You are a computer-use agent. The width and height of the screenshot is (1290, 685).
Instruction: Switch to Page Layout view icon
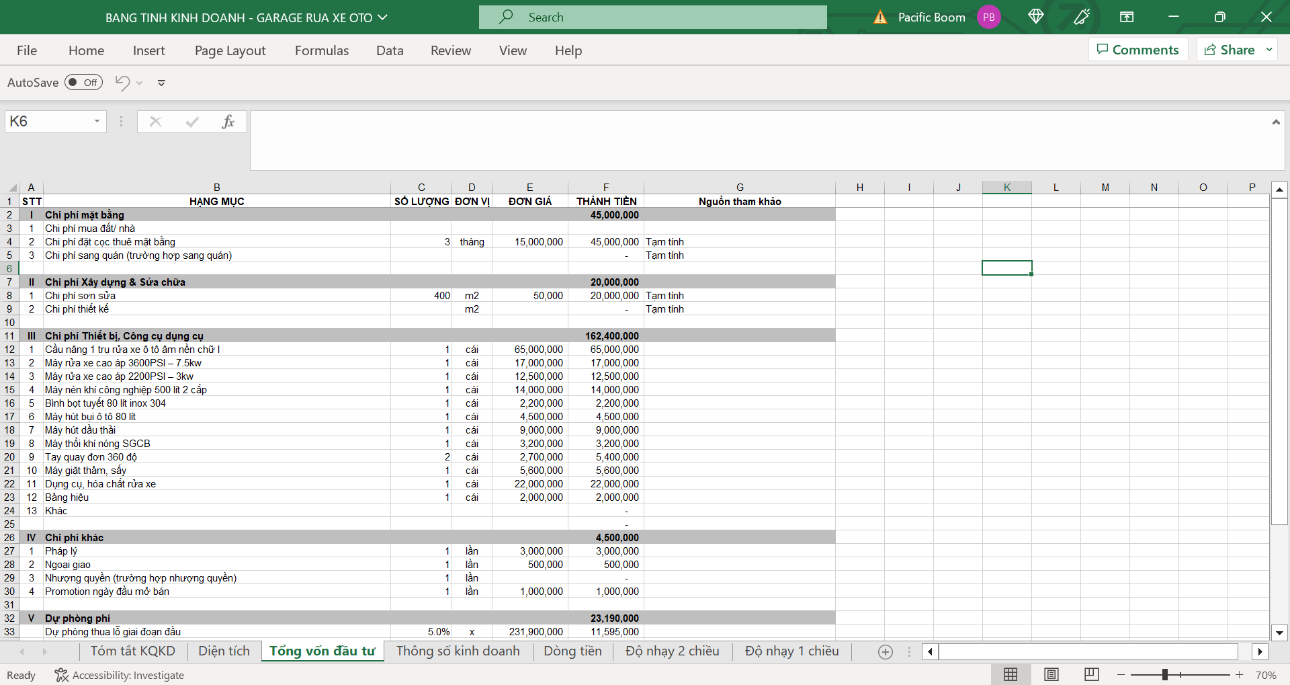pos(1051,674)
